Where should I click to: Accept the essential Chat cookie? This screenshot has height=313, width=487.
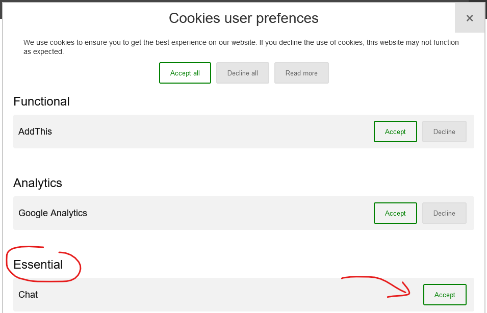point(445,295)
